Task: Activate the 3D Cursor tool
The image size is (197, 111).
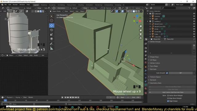Action: click(x=51, y=21)
